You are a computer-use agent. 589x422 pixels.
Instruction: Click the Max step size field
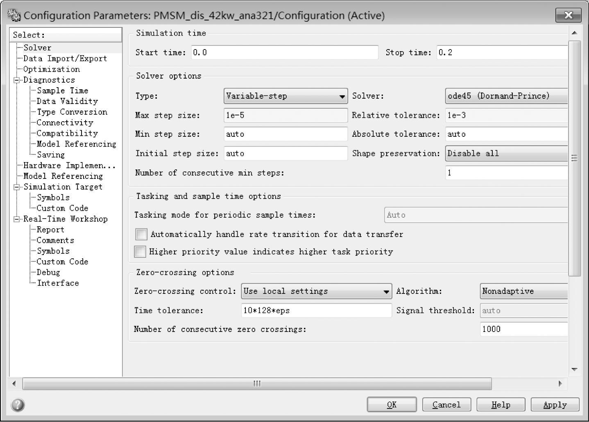click(285, 115)
